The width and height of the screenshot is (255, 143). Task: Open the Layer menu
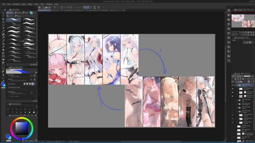click(x=24, y=4)
